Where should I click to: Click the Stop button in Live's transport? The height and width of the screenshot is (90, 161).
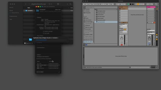tap(131, 4)
